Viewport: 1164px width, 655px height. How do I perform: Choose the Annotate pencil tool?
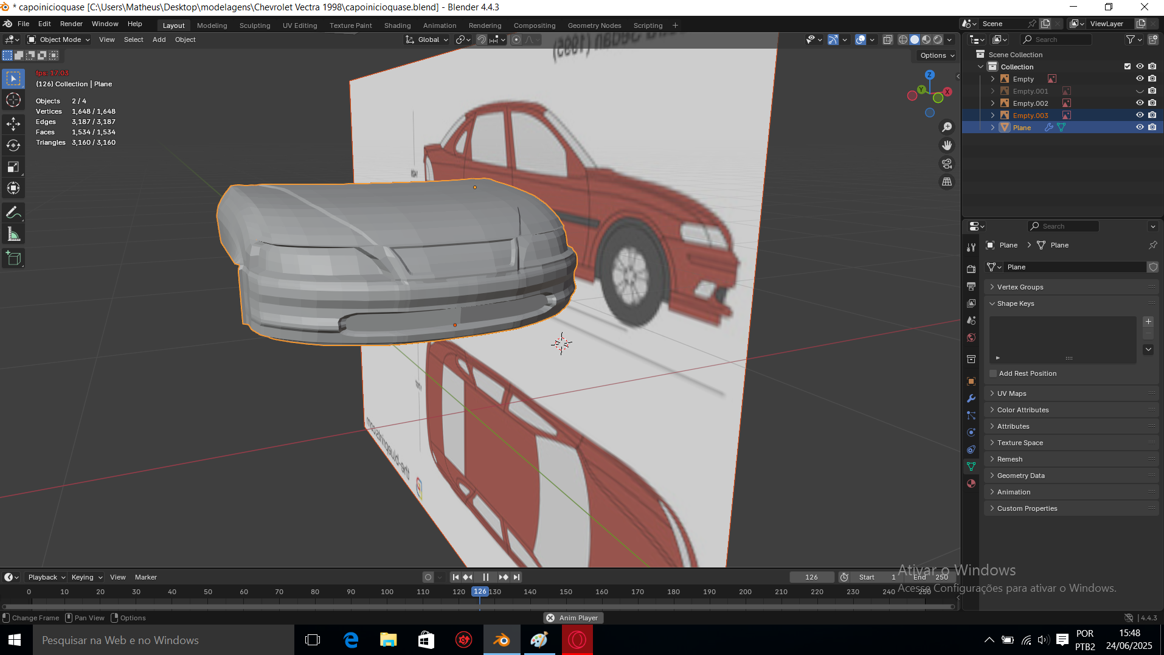(13, 213)
